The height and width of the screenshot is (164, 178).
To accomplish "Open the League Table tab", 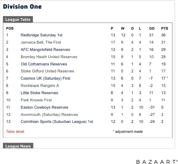I will [x=18, y=20].
